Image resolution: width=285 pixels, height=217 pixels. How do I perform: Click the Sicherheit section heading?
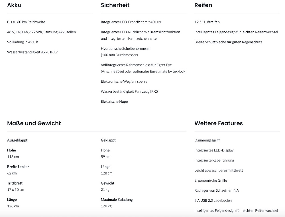pyautogui.click(x=115, y=5)
